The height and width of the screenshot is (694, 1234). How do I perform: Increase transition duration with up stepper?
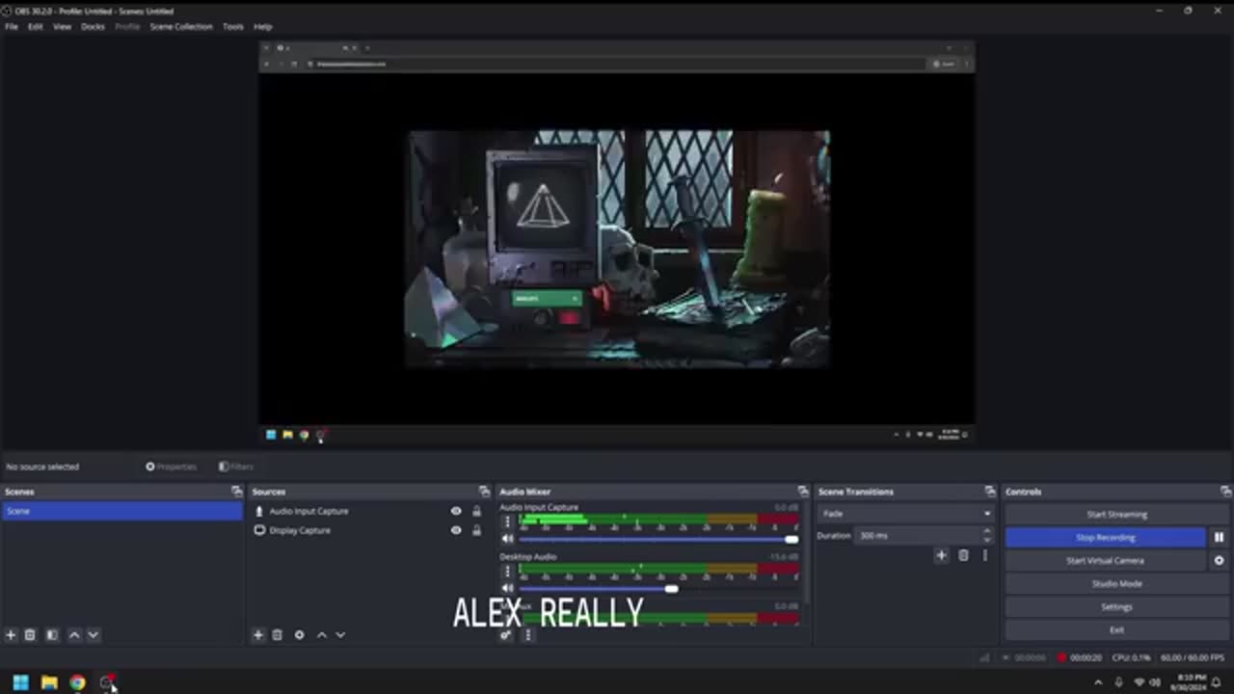(x=987, y=531)
